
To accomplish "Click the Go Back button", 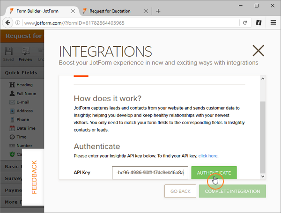I will click(180, 191).
